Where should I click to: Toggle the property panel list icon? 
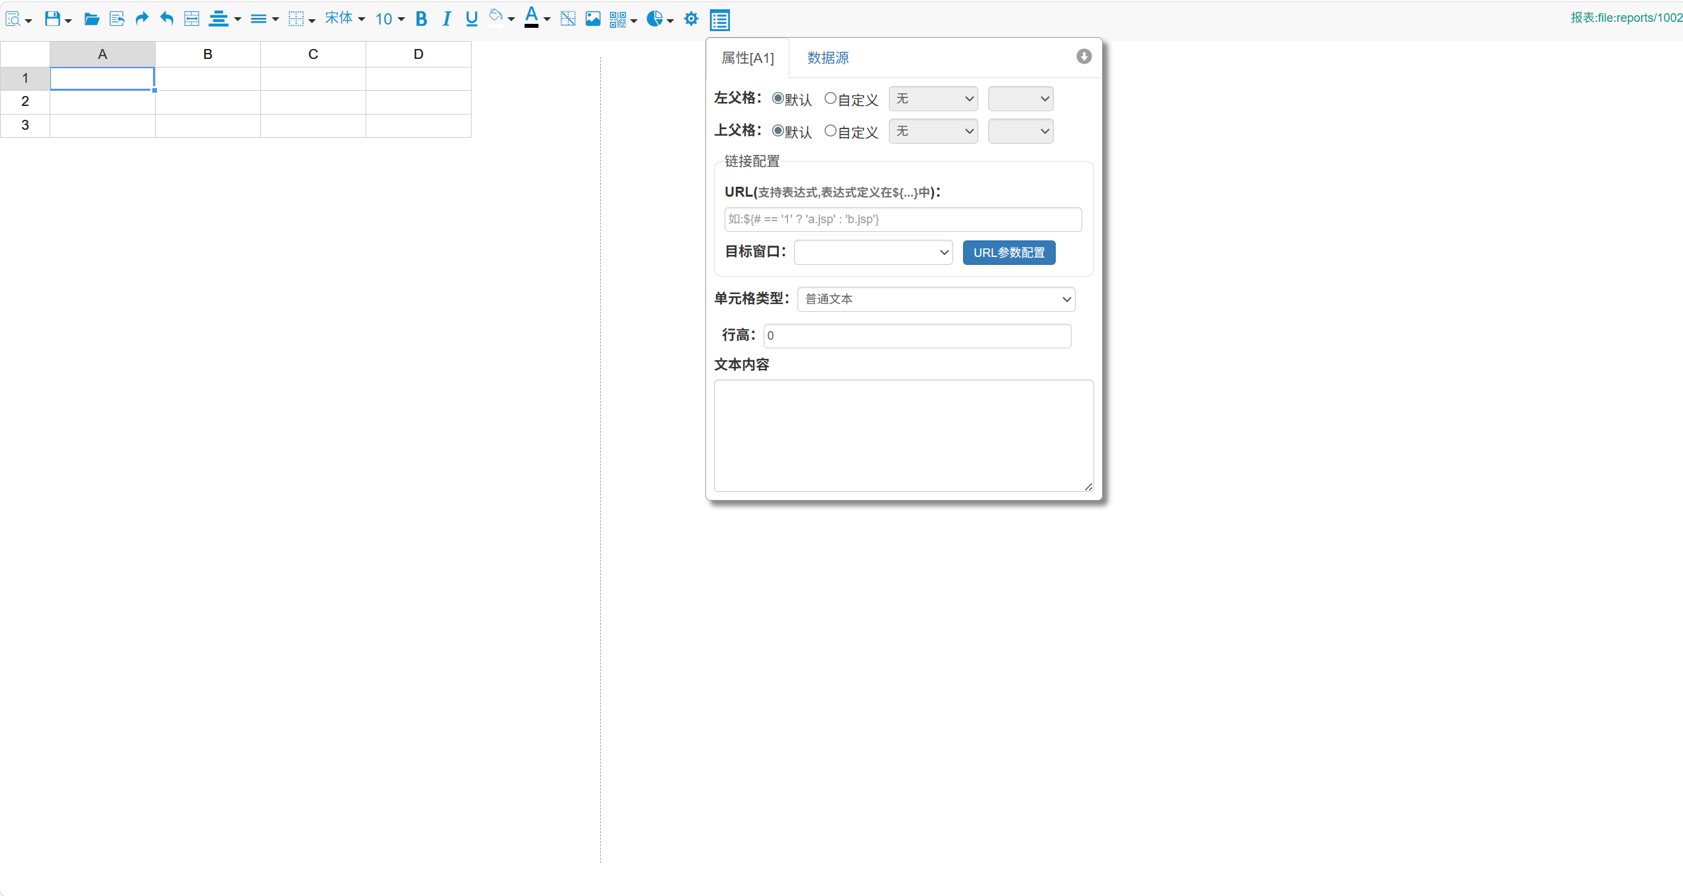pos(720,20)
